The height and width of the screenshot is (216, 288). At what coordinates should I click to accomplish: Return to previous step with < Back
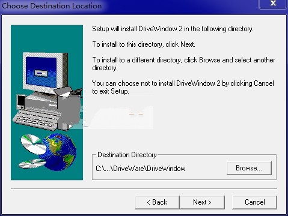click(x=157, y=202)
